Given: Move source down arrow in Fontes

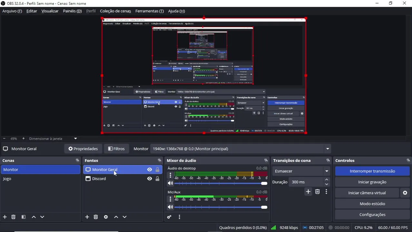Looking at the screenshot, I should [x=124, y=217].
